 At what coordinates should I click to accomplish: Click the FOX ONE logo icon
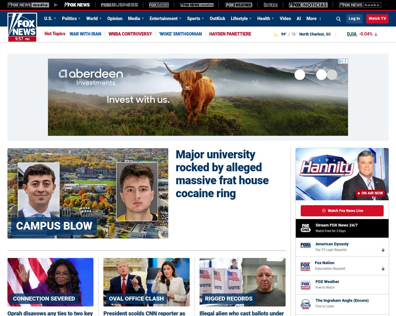click(x=306, y=228)
